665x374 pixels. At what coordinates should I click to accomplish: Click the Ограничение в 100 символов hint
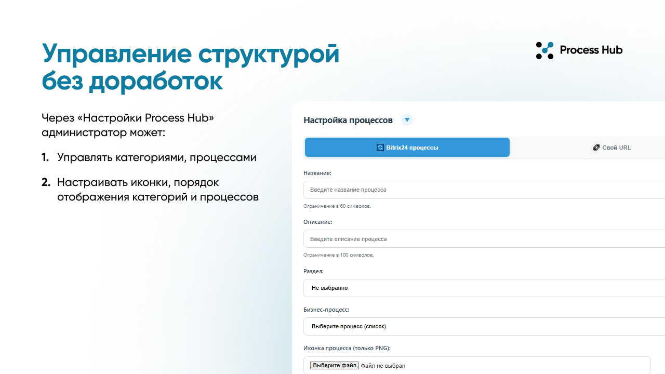339,255
